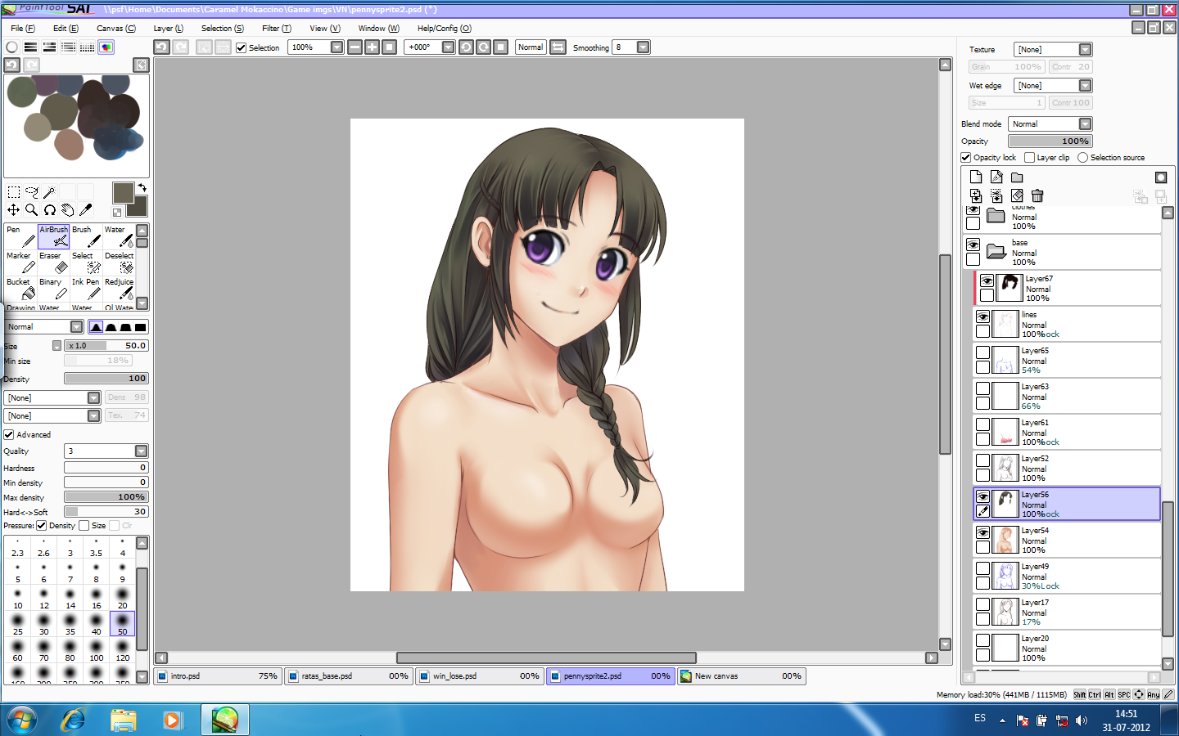
Task: Enable the Layer clip checkbox
Action: pyautogui.click(x=1030, y=157)
